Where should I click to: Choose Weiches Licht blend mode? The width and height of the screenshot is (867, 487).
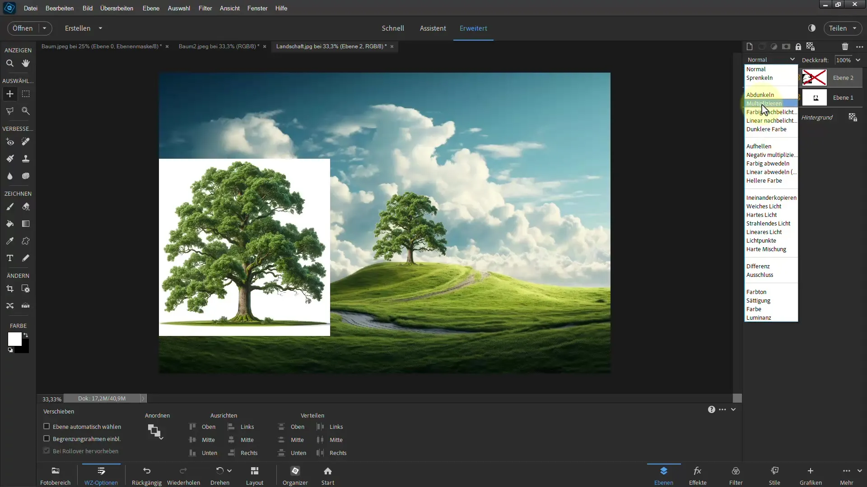coord(771,206)
